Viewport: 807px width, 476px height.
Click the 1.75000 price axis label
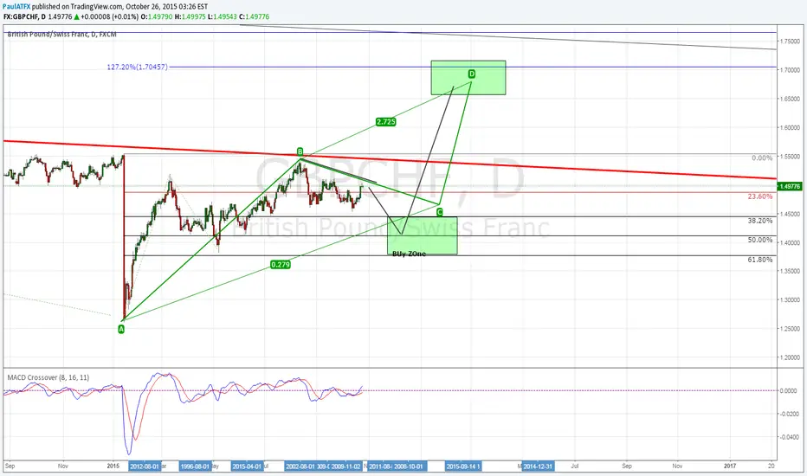[790, 42]
